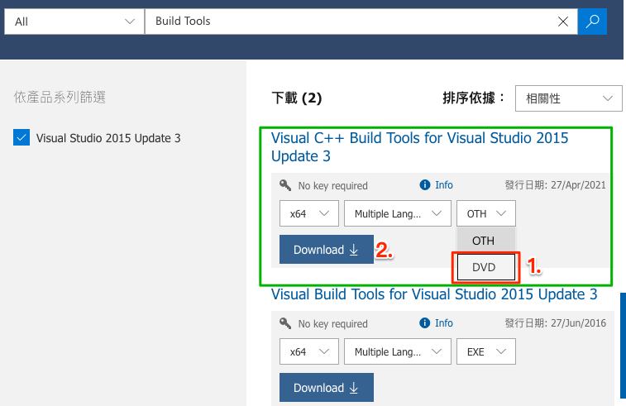The image size is (626, 406).
Task: Clear the Build Tools search text
Action: pyautogui.click(x=563, y=21)
